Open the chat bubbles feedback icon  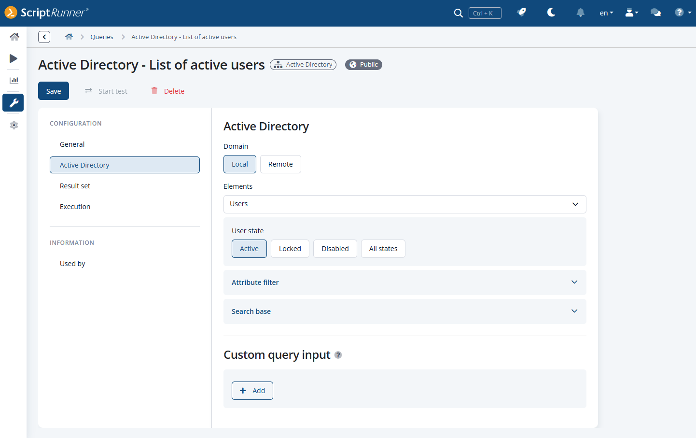pos(655,13)
